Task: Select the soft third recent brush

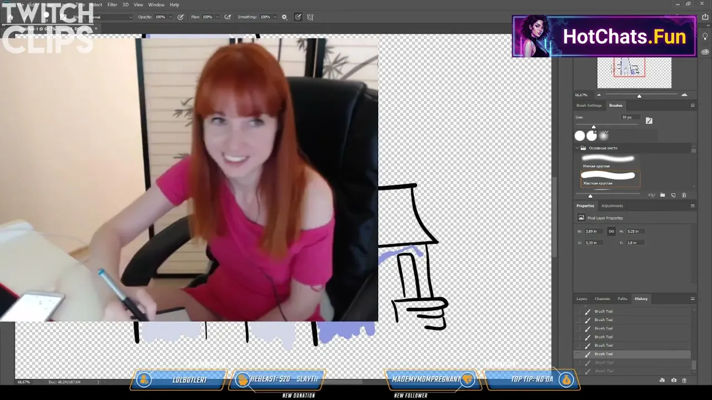Action: pos(605,135)
